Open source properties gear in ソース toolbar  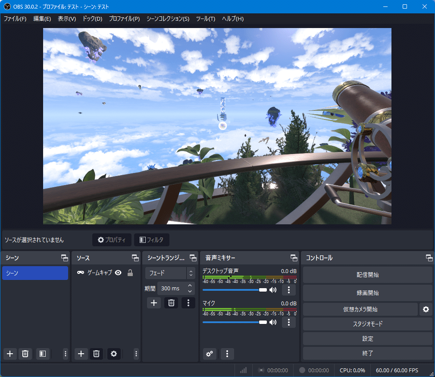(114, 354)
